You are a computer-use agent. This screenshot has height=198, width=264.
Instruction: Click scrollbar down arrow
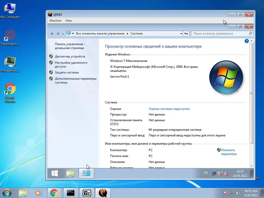[252, 166]
